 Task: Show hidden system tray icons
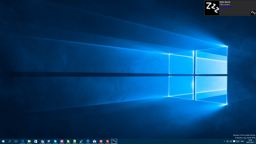pos(224,141)
